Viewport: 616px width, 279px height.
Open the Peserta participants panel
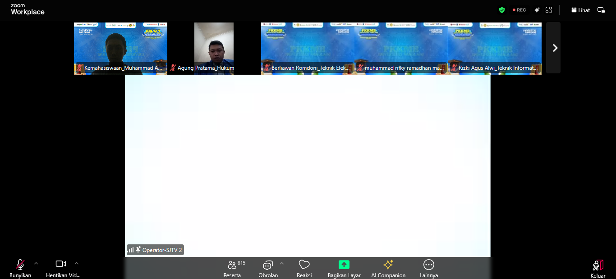[233, 268]
